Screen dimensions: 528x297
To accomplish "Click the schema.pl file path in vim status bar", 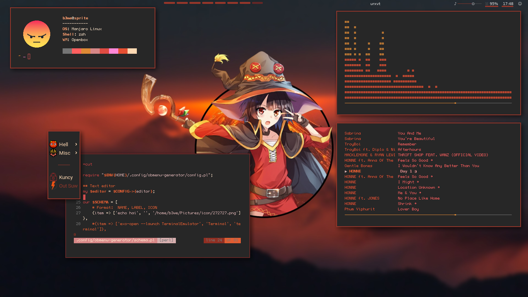I will click(115, 240).
